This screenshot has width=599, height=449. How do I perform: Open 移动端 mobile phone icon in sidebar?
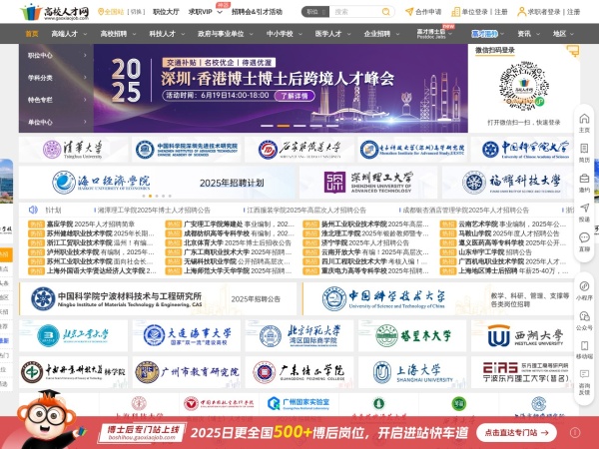(584, 346)
